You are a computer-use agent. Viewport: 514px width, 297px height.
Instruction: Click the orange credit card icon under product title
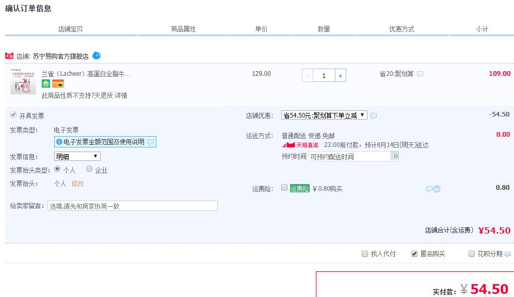click(x=58, y=84)
